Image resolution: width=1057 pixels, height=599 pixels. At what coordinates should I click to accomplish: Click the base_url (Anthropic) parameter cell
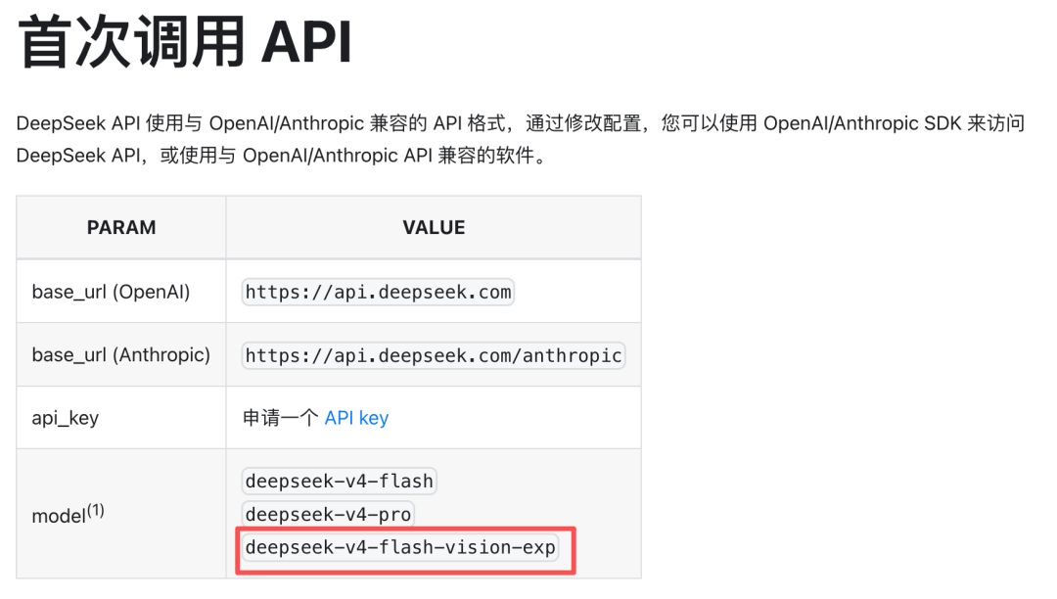tap(121, 354)
